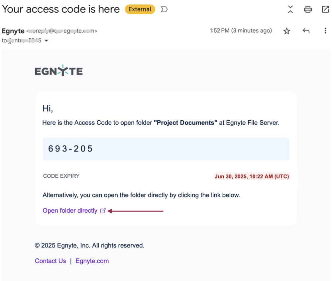The height and width of the screenshot is (281, 332).
Task: Click the Egnyte logo image
Action: [58, 71]
